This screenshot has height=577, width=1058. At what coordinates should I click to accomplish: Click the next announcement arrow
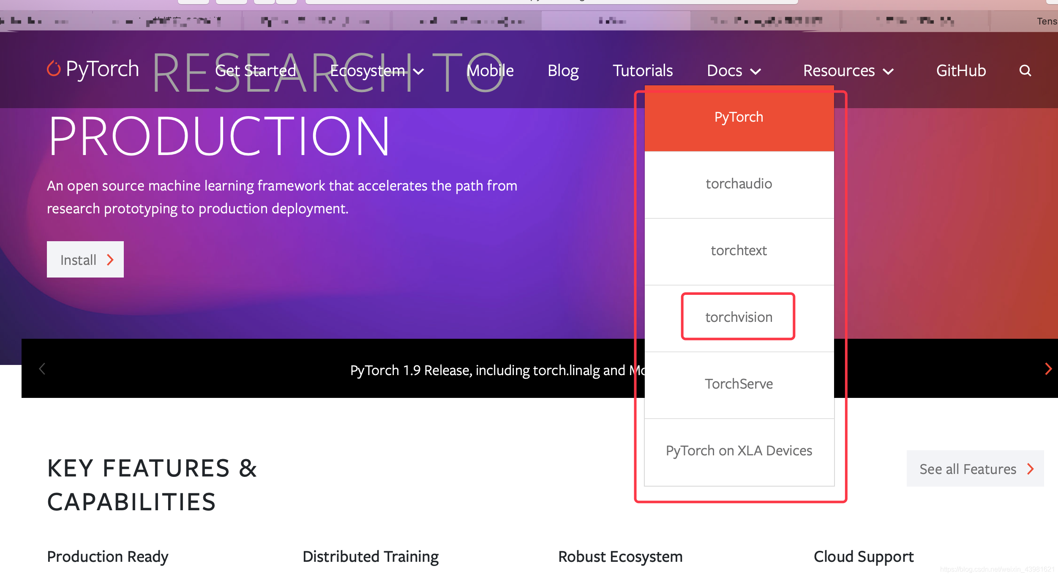[1048, 369]
